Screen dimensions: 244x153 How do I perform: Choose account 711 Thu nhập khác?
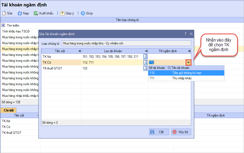point(186,78)
